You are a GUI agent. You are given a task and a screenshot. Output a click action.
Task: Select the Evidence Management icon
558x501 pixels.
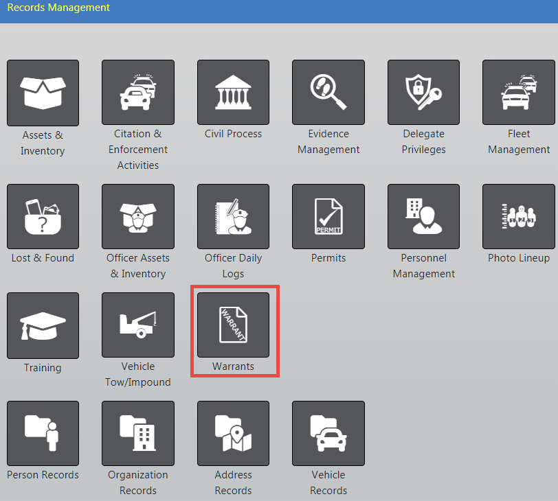point(328,93)
